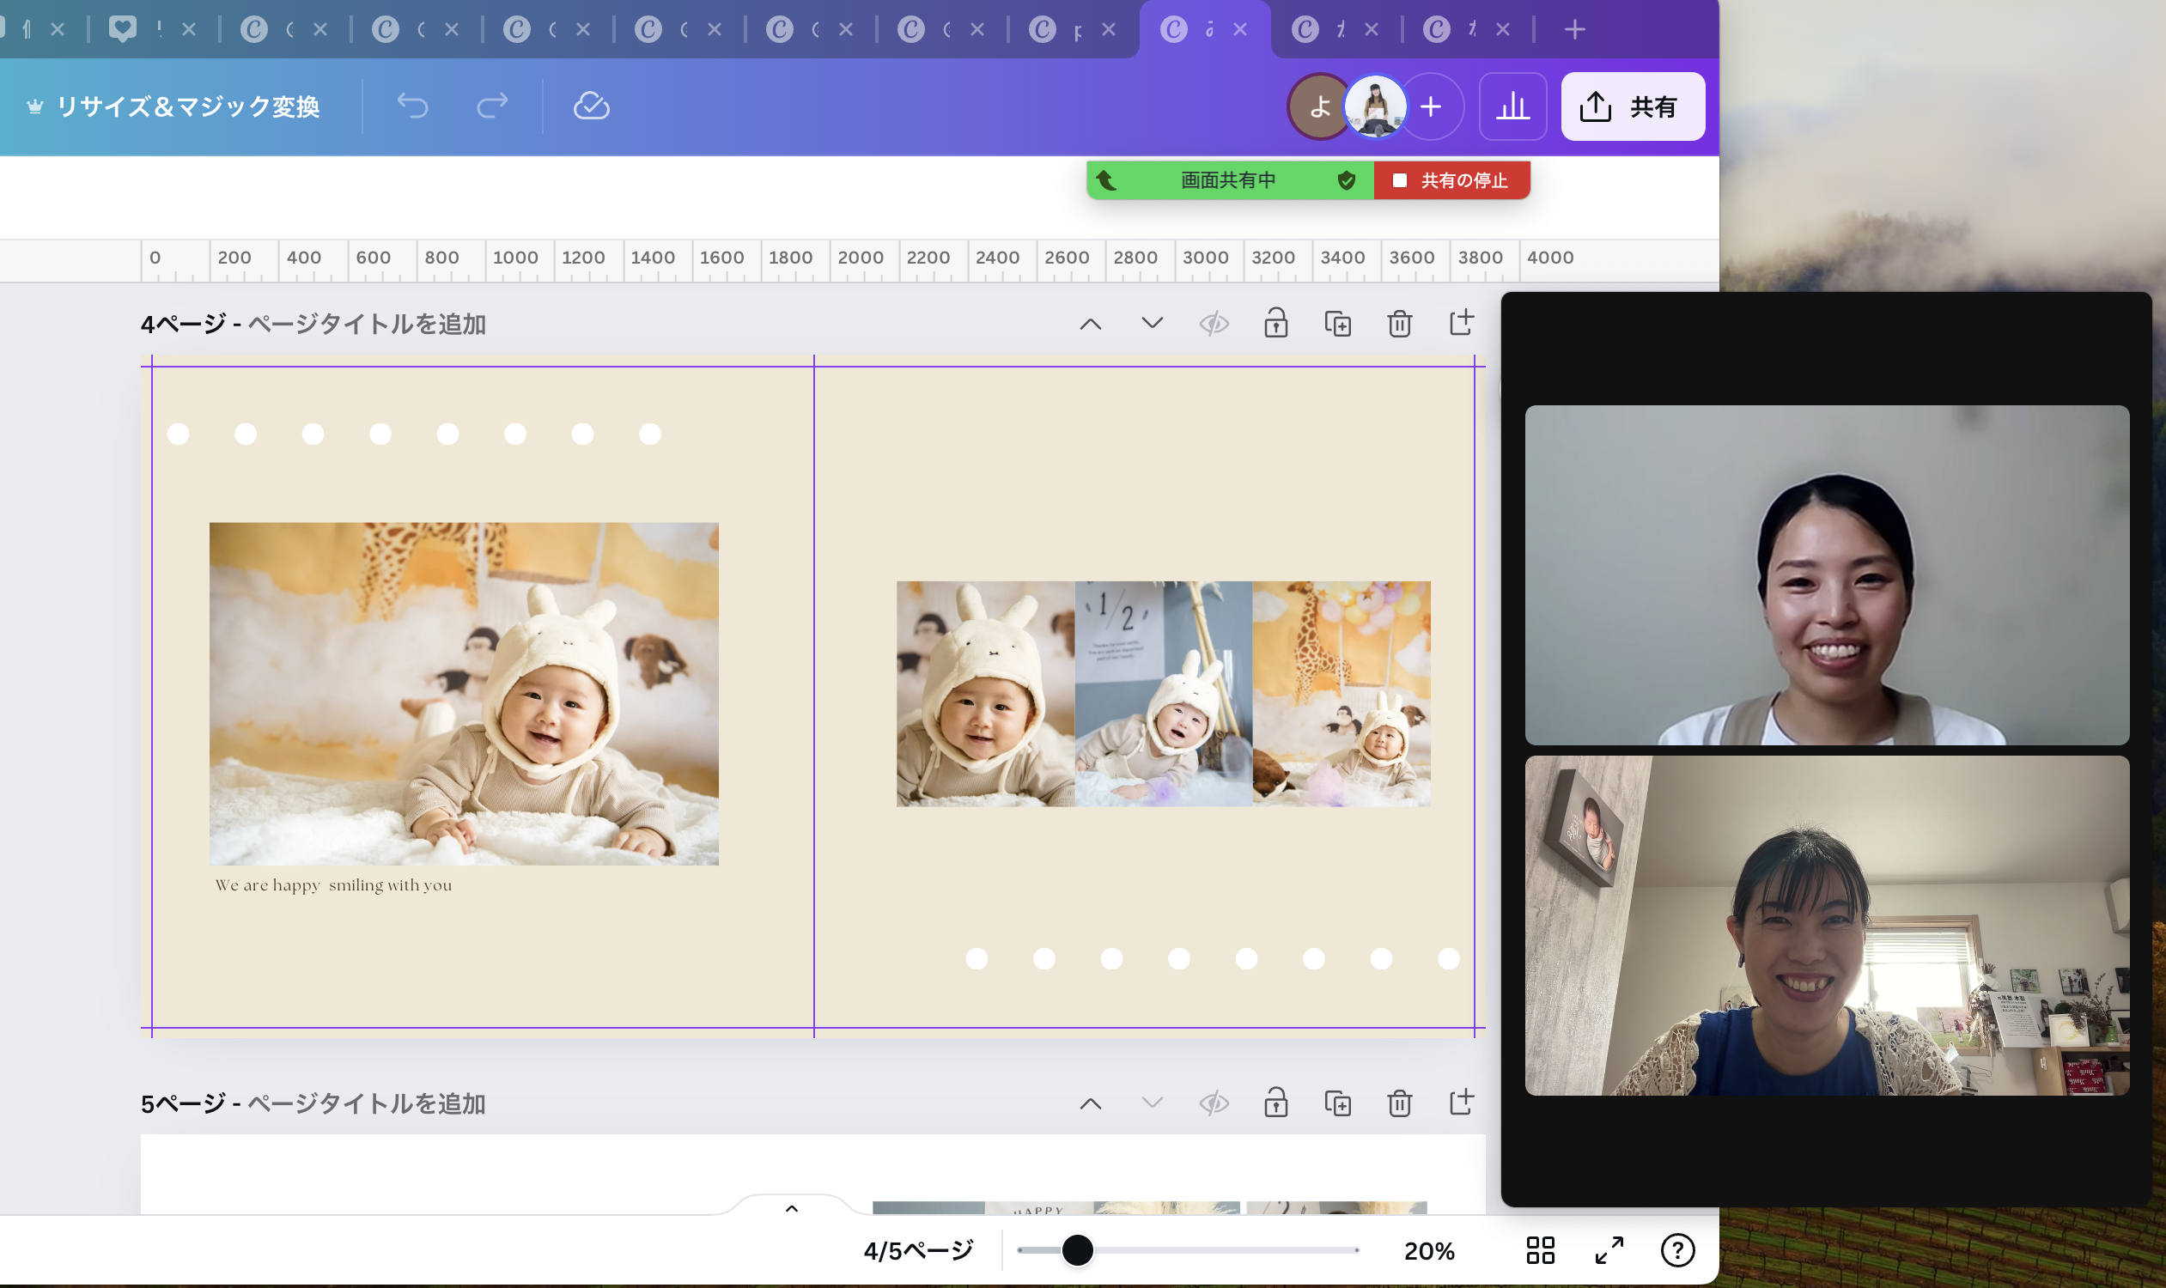The image size is (2166, 1288).
Task: Move page 4 down with chevron
Action: (1152, 324)
